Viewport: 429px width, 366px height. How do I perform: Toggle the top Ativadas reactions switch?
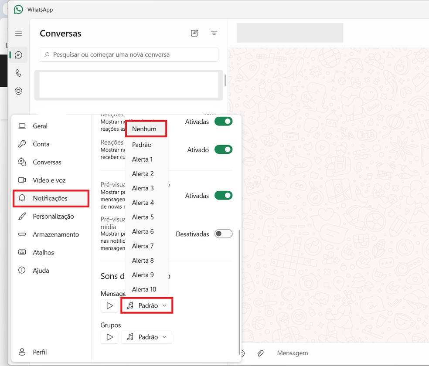[224, 122]
